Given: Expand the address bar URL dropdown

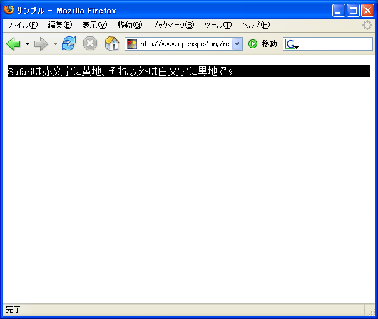Looking at the screenshot, I should tap(237, 44).
